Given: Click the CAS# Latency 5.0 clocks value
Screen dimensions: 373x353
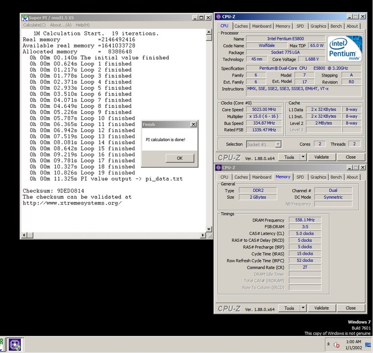Looking at the screenshot, I should [x=305, y=233].
